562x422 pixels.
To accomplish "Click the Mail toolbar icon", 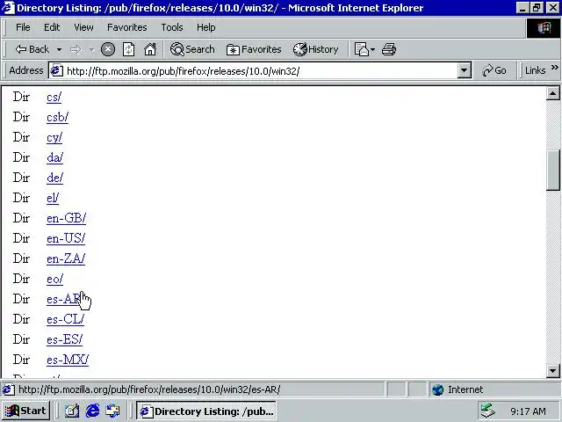I will point(361,49).
